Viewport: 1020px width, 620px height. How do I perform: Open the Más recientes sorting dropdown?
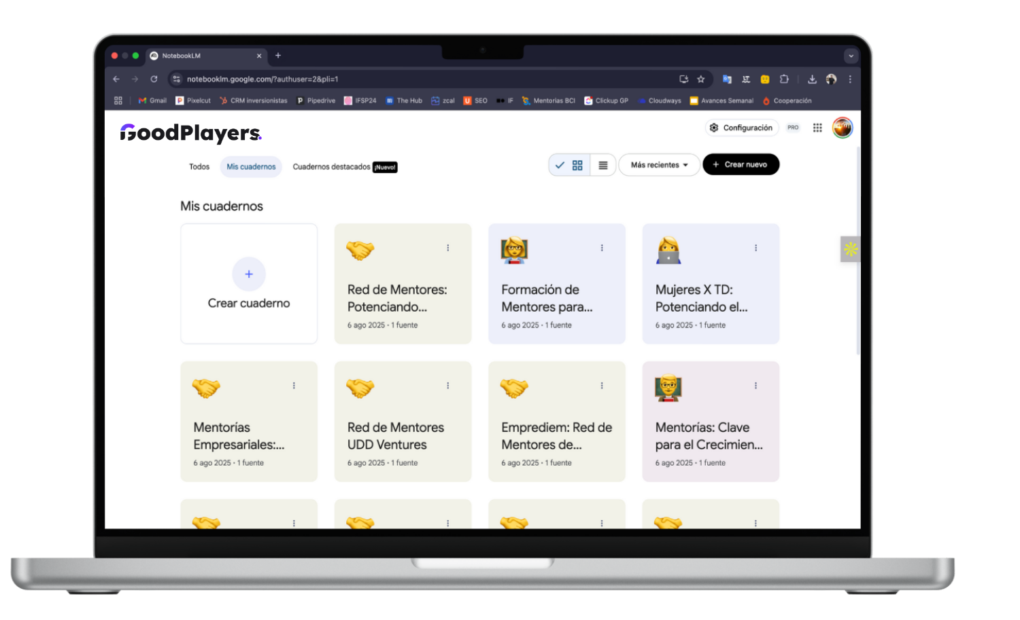pos(658,164)
